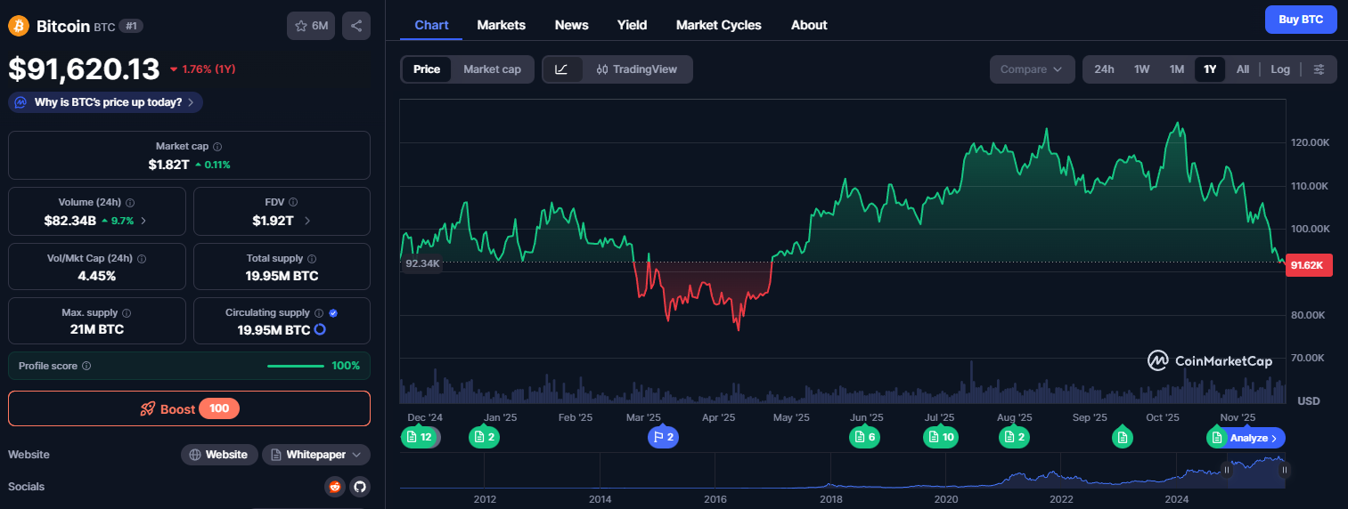Switch to TradingView chart mode
The height and width of the screenshot is (509, 1348).
[x=637, y=69]
